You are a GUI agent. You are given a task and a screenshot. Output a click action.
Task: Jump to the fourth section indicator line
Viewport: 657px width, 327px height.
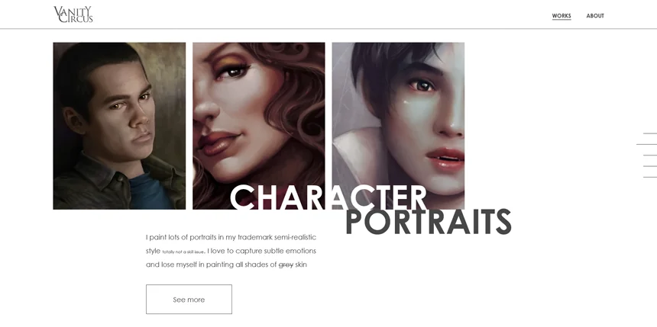(650, 166)
